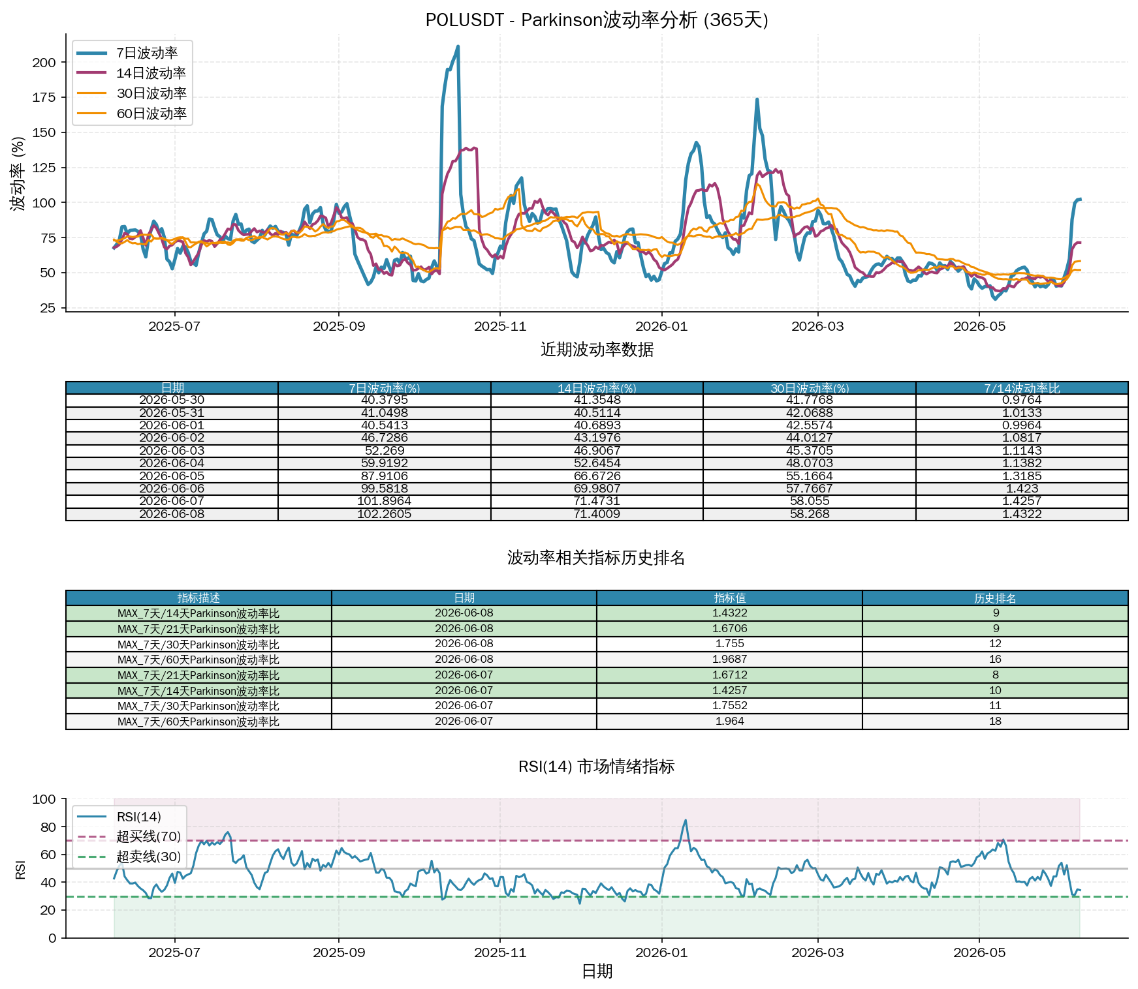Click the cell showing 102.2605

click(x=385, y=514)
